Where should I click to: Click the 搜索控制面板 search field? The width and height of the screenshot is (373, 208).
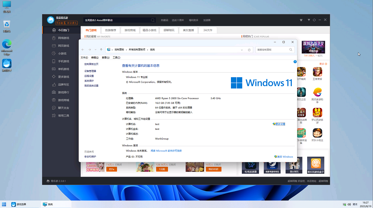(272, 50)
